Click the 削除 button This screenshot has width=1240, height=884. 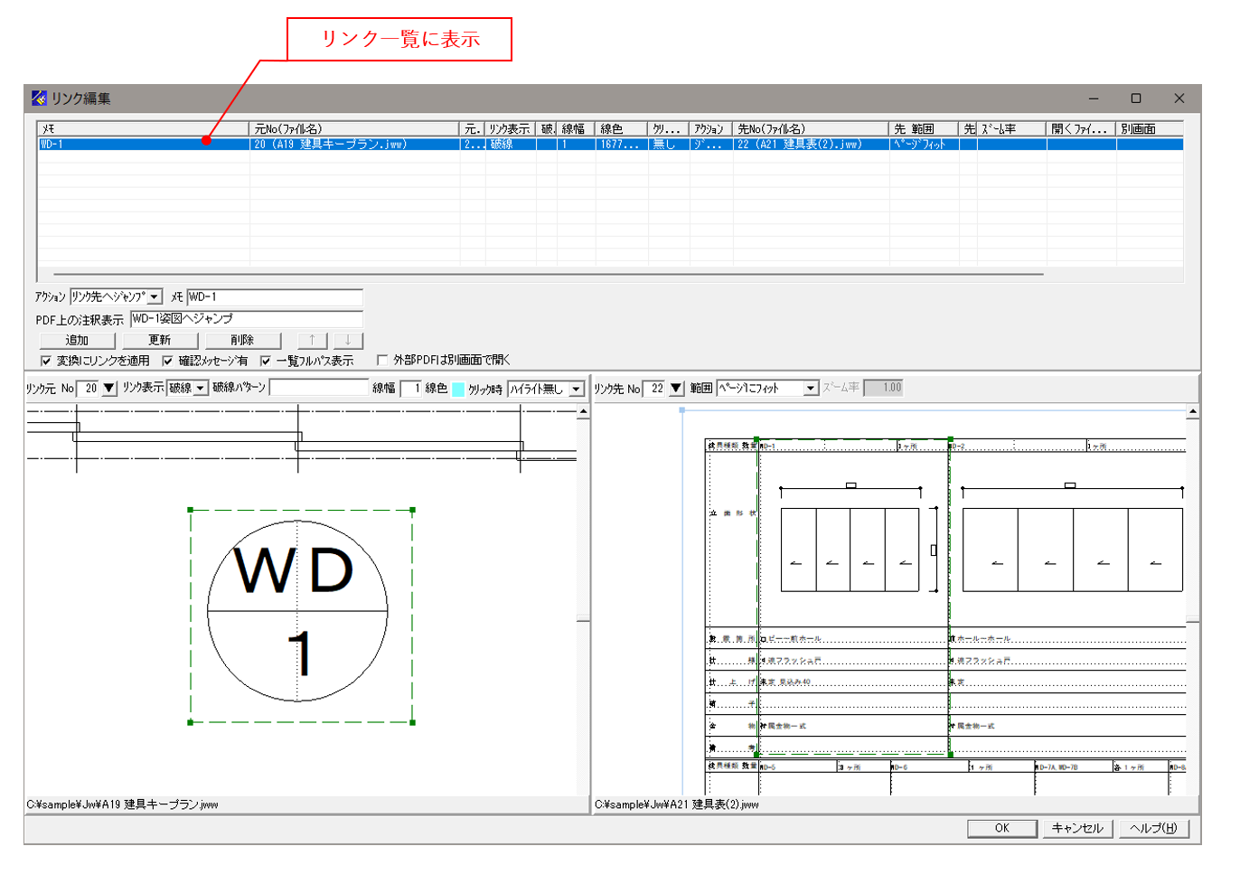[242, 340]
